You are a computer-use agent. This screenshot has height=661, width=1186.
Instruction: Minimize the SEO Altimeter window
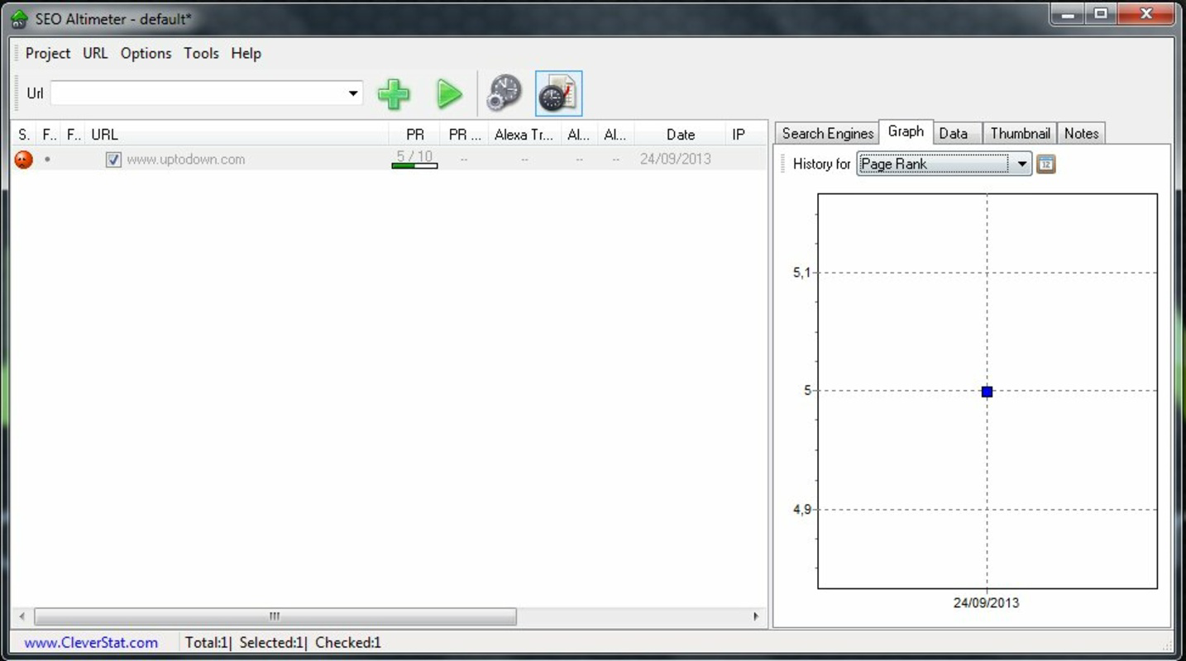[1069, 13]
